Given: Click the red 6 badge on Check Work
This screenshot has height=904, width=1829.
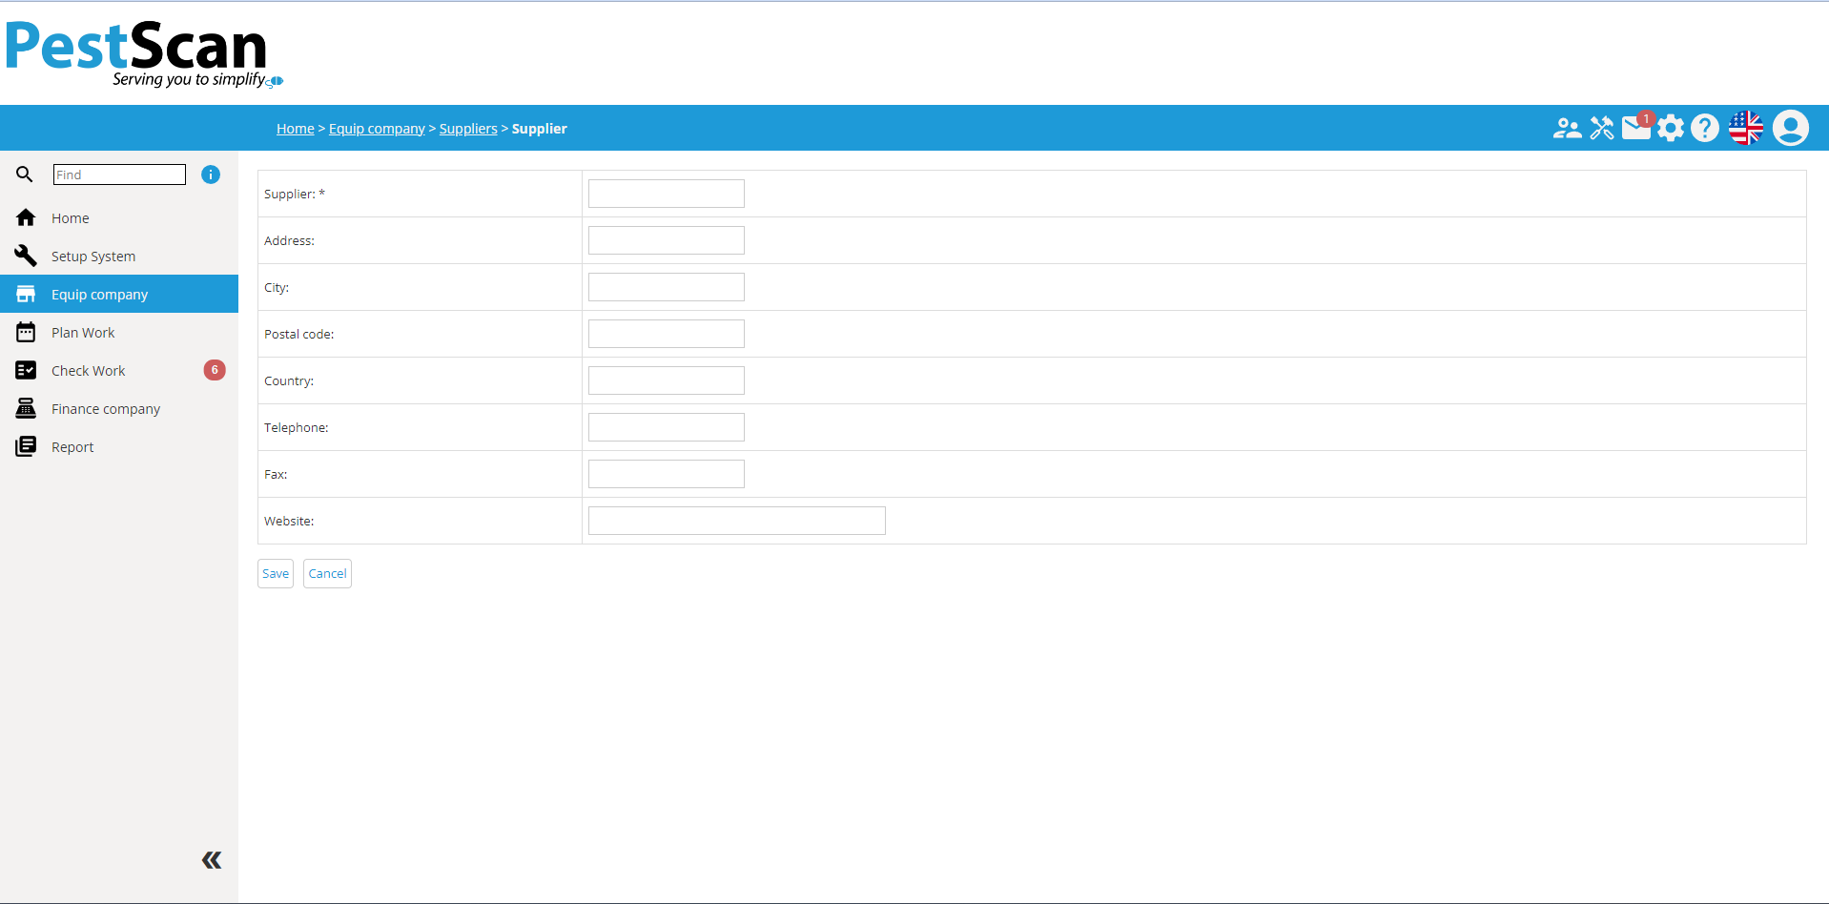Looking at the screenshot, I should (215, 370).
